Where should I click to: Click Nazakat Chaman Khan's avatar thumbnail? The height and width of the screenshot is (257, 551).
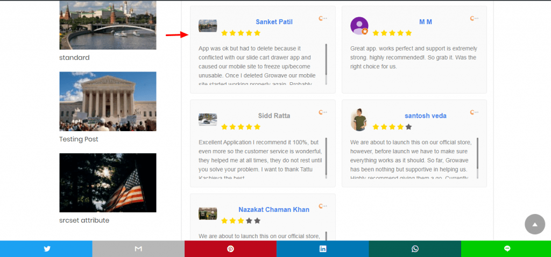tap(208, 213)
